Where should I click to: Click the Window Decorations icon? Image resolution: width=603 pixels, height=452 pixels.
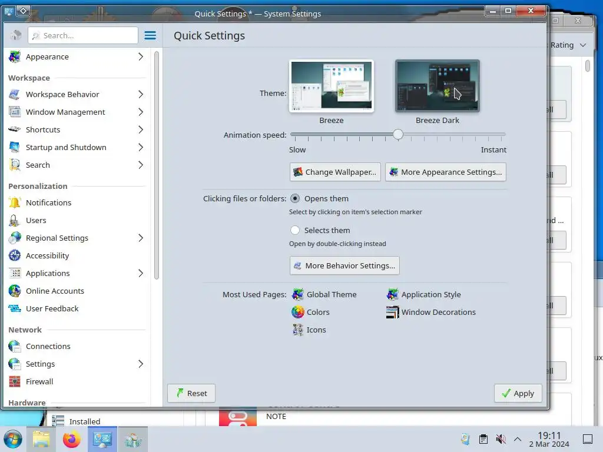point(393,312)
